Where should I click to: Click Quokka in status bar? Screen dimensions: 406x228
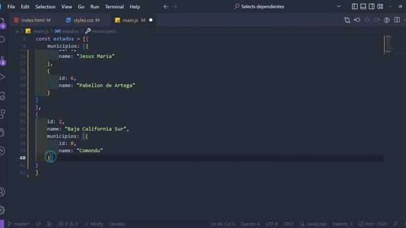click(117, 224)
